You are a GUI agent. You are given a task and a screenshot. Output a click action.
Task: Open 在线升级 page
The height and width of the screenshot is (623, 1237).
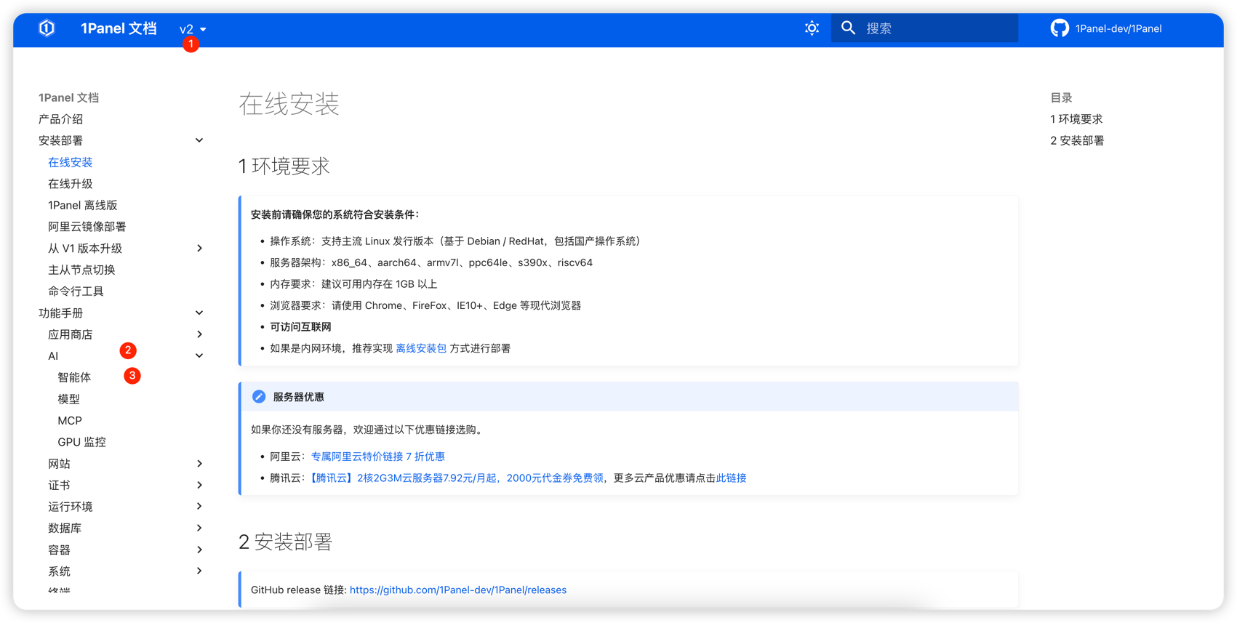click(71, 184)
